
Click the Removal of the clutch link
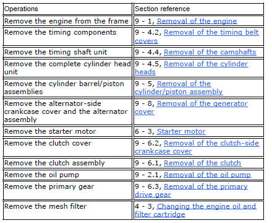click(202, 163)
